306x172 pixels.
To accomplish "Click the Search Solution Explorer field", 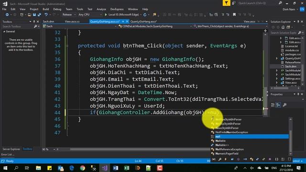I will (x=284, y=33).
